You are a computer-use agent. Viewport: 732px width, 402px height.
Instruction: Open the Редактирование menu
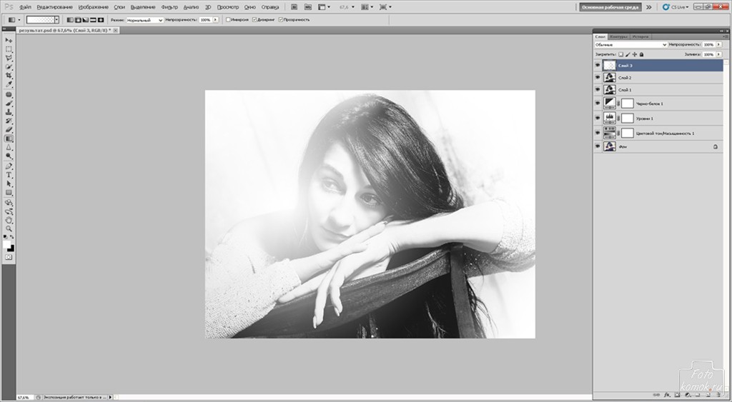click(x=54, y=7)
